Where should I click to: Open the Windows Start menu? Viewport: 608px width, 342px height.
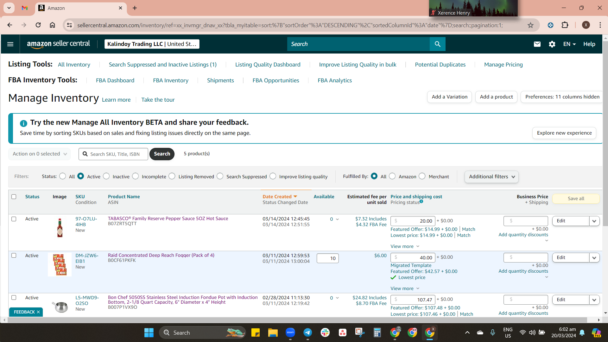[x=149, y=332]
